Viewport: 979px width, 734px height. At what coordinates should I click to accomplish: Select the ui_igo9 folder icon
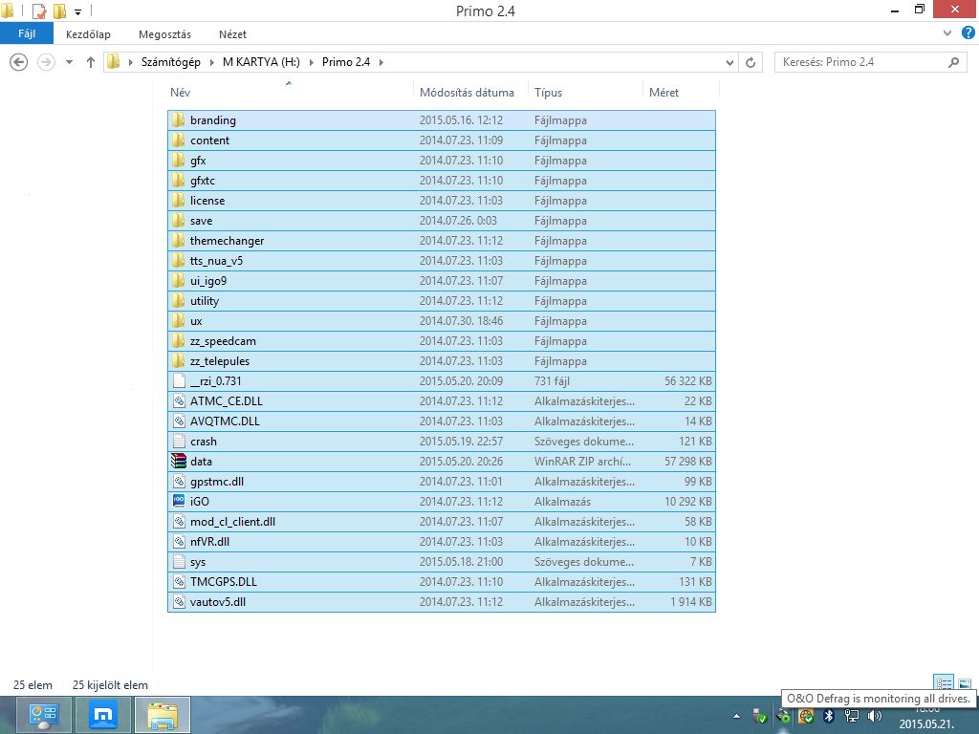point(179,280)
